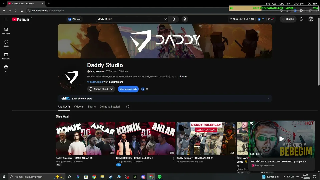Open options for KOMİK ANLAR #3 video
The image size is (320, 180).
tap(234, 159)
